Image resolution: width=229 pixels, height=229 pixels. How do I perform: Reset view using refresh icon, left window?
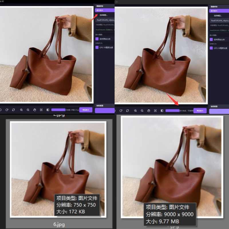coord(13,110)
